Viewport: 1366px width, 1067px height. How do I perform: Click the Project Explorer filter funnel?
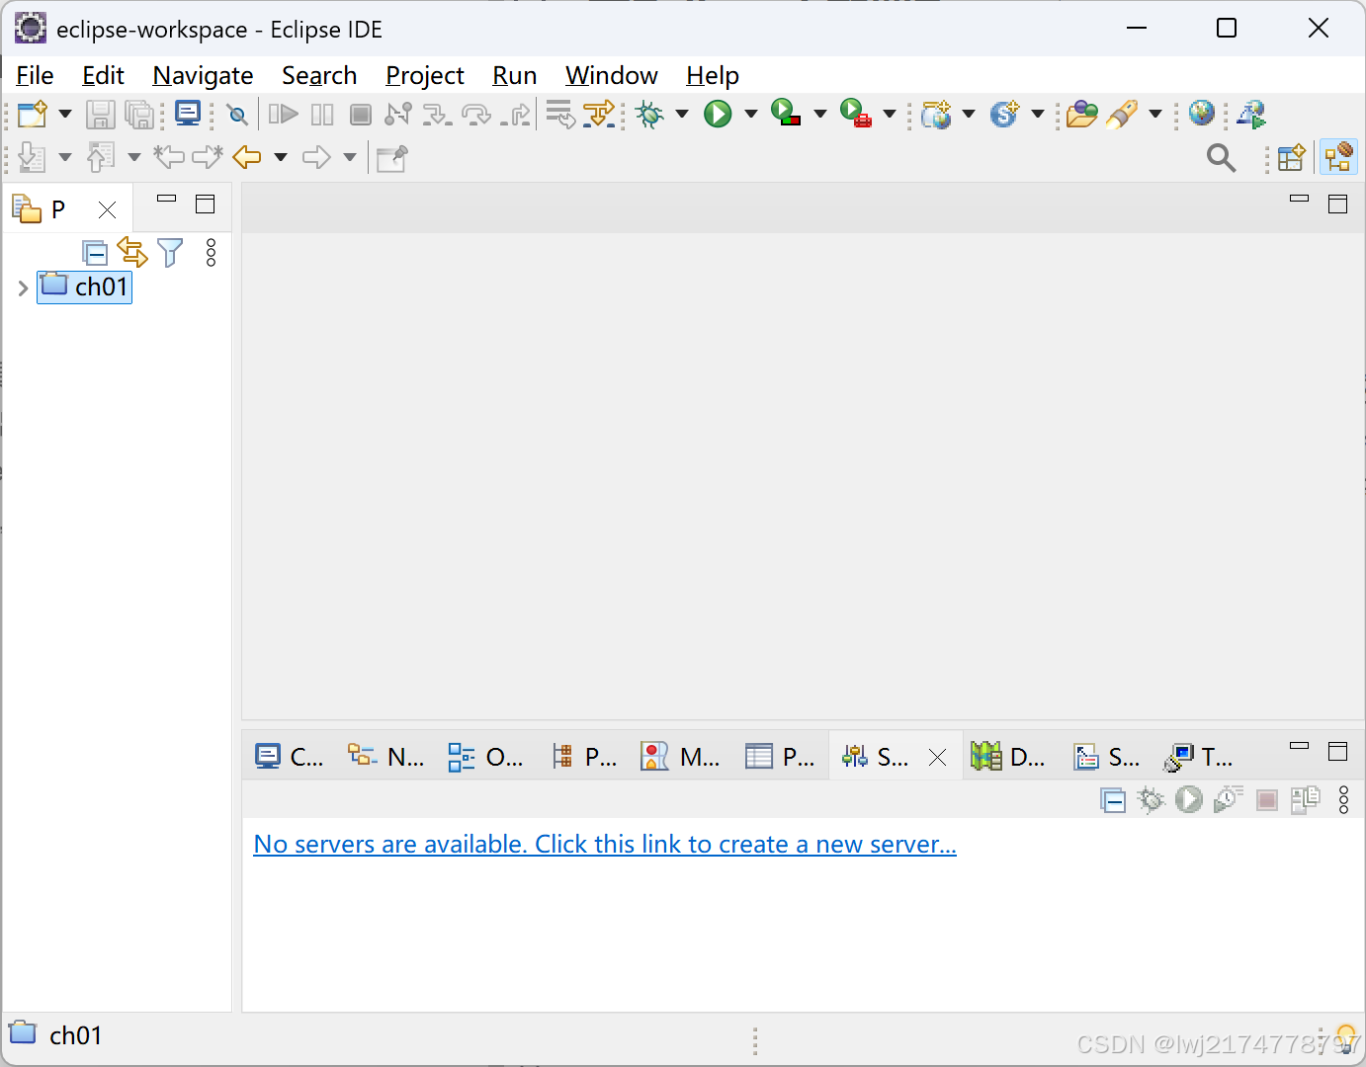pyautogui.click(x=170, y=253)
